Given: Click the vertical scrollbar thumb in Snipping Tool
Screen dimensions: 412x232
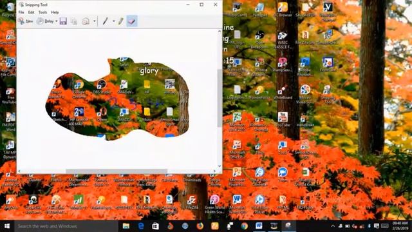Looking at the screenshot, I should [220, 98].
